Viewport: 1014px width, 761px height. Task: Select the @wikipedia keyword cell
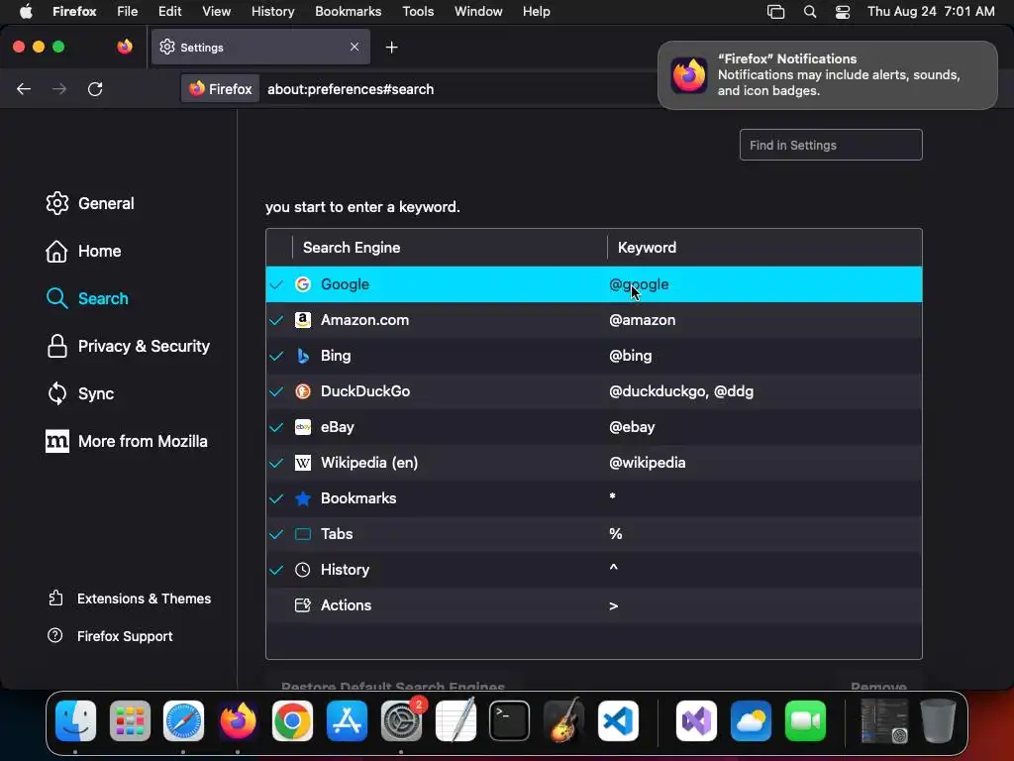coord(648,462)
